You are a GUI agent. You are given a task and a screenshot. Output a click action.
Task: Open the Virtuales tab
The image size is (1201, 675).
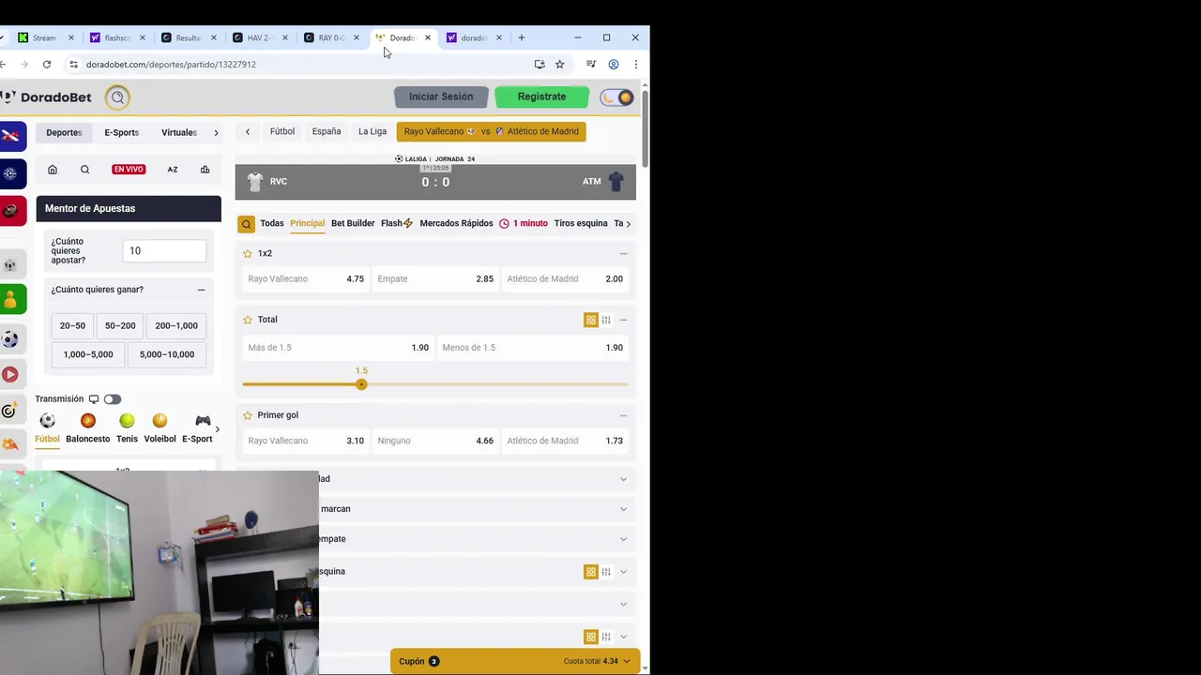click(x=179, y=133)
